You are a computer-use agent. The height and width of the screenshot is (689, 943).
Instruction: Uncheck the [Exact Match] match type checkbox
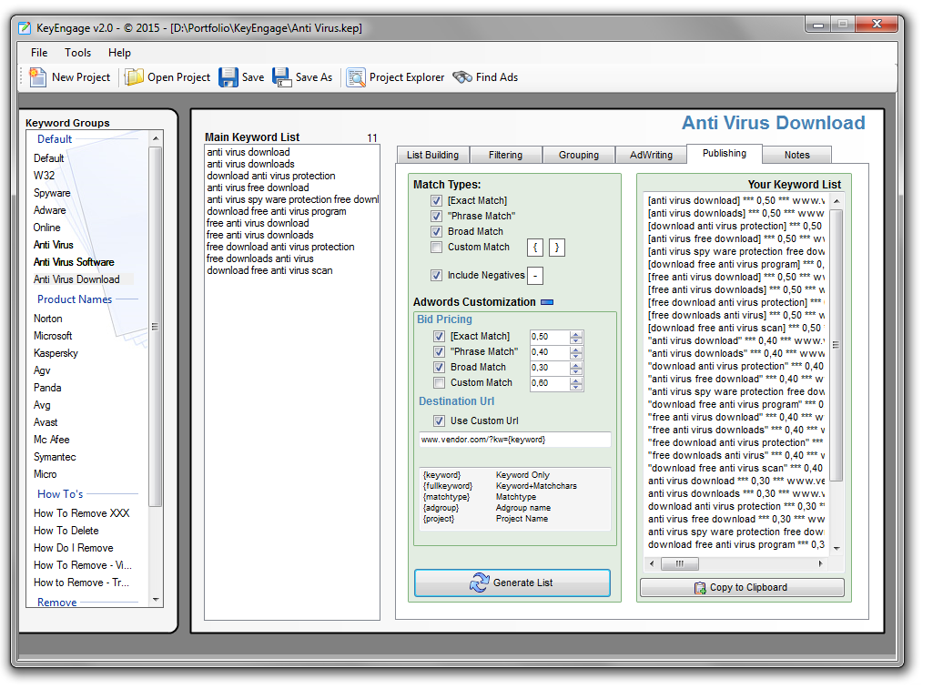coord(437,200)
